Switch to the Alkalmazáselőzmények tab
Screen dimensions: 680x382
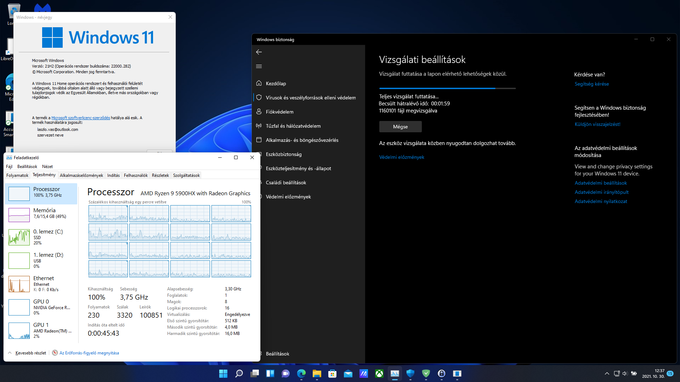[81, 175]
